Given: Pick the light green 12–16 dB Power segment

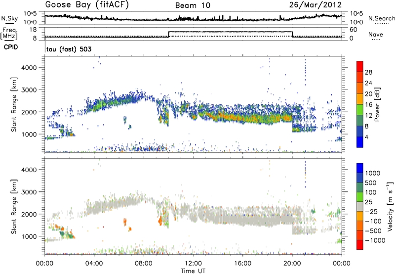Looking at the screenshot, I should click(360, 110).
